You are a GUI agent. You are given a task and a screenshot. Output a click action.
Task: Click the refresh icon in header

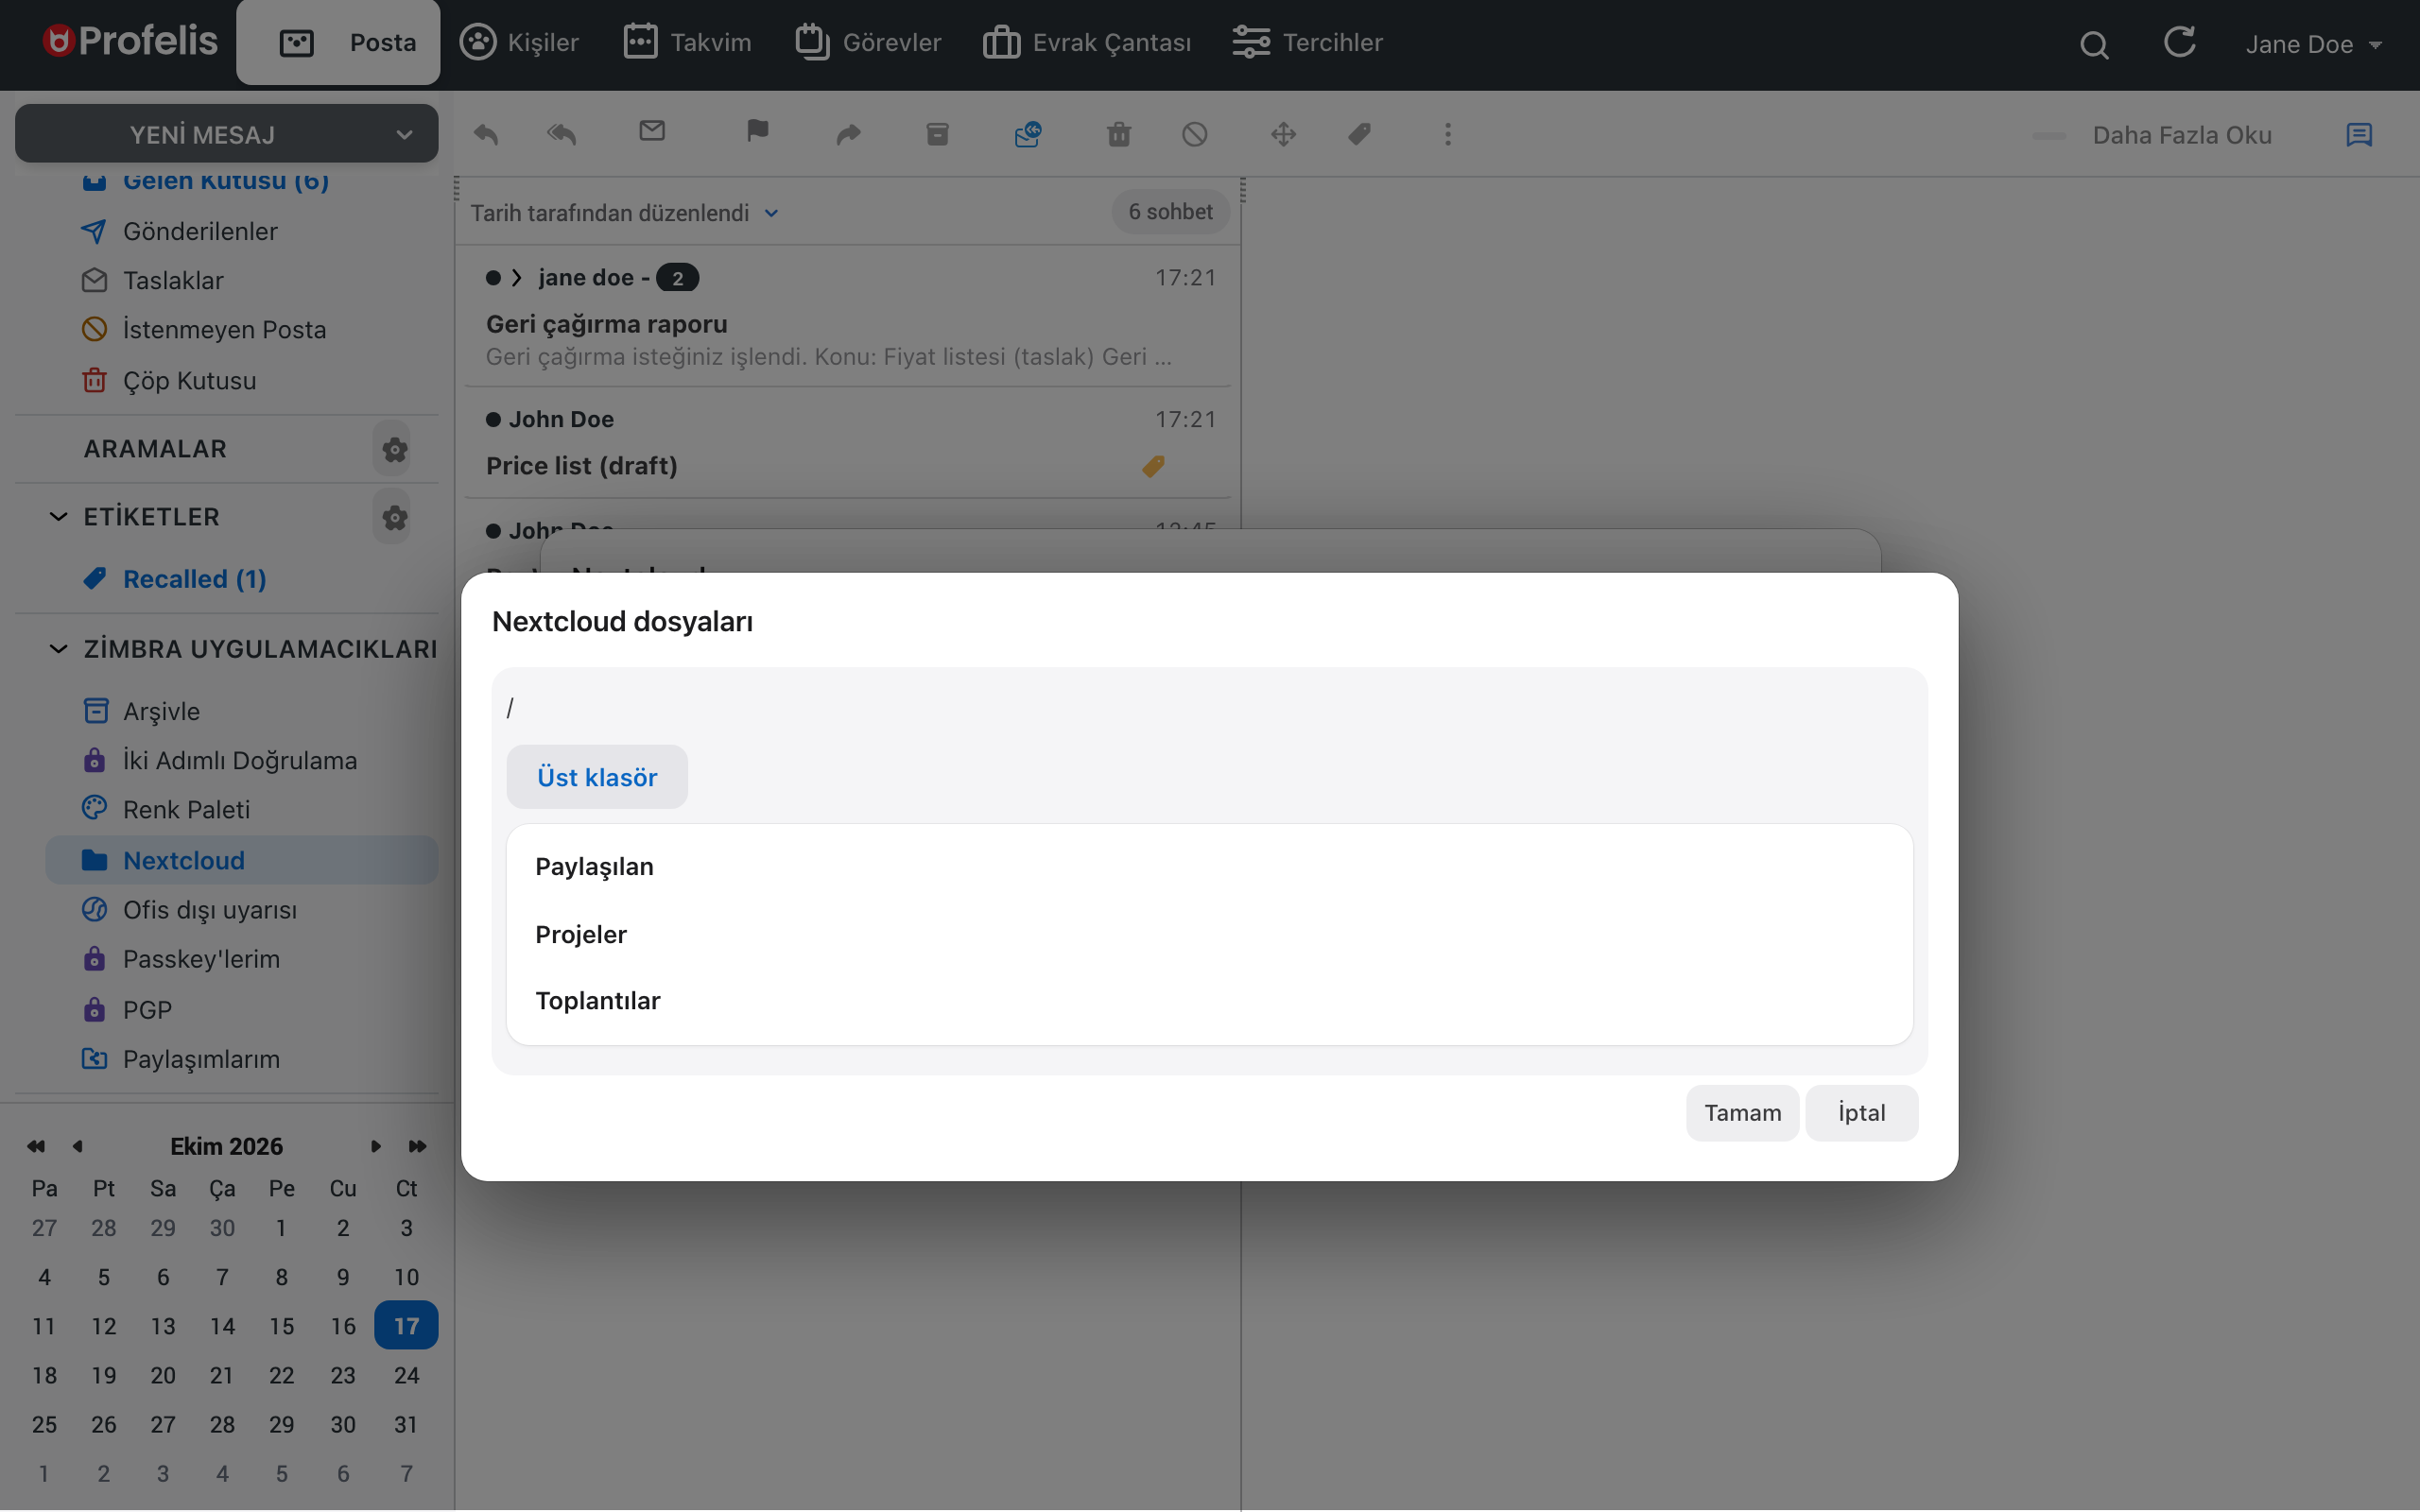coord(2180,42)
